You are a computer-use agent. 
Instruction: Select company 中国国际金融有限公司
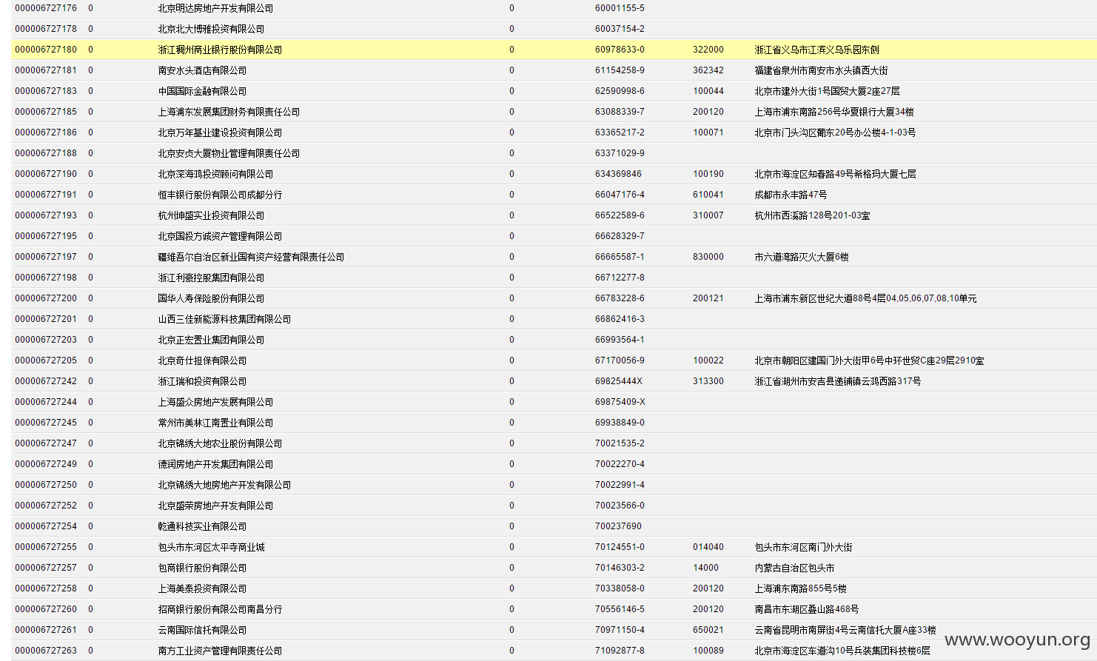click(202, 91)
